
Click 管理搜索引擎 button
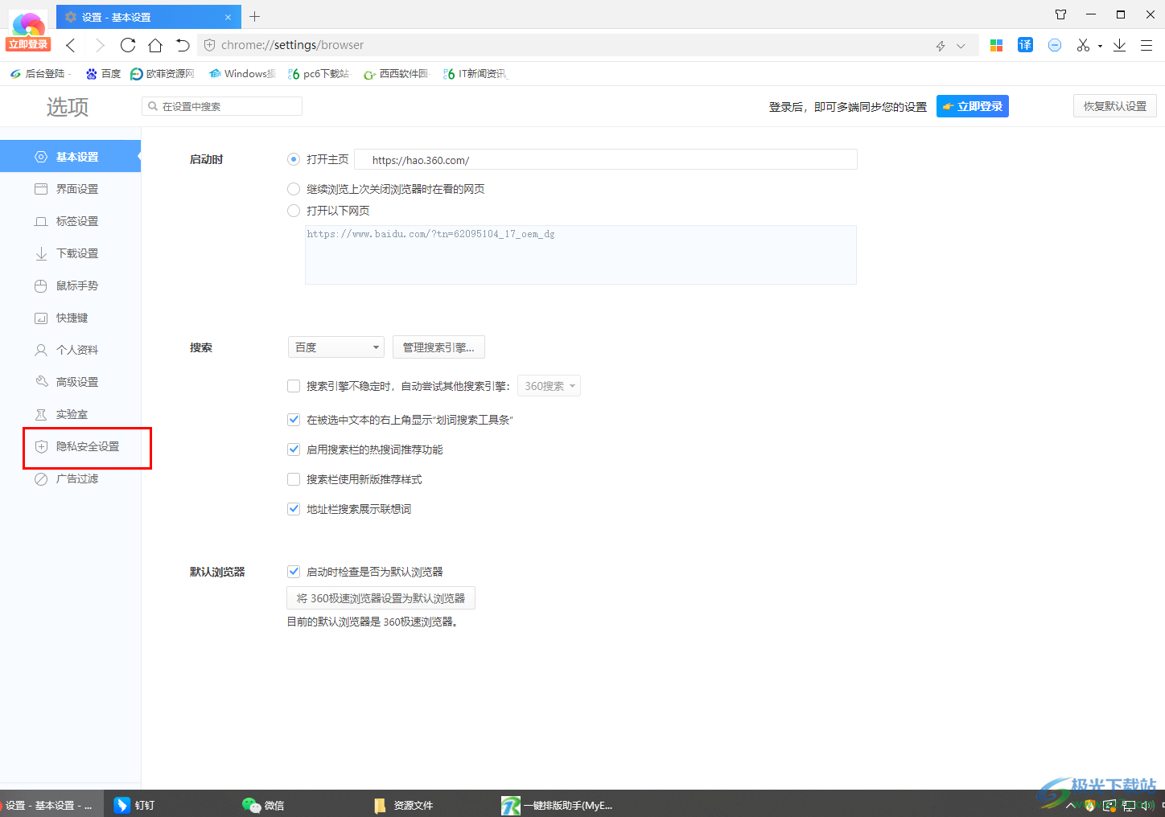[x=438, y=347]
